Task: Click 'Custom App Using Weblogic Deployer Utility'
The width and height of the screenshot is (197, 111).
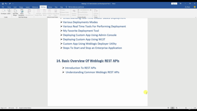Action: point(90,44)
